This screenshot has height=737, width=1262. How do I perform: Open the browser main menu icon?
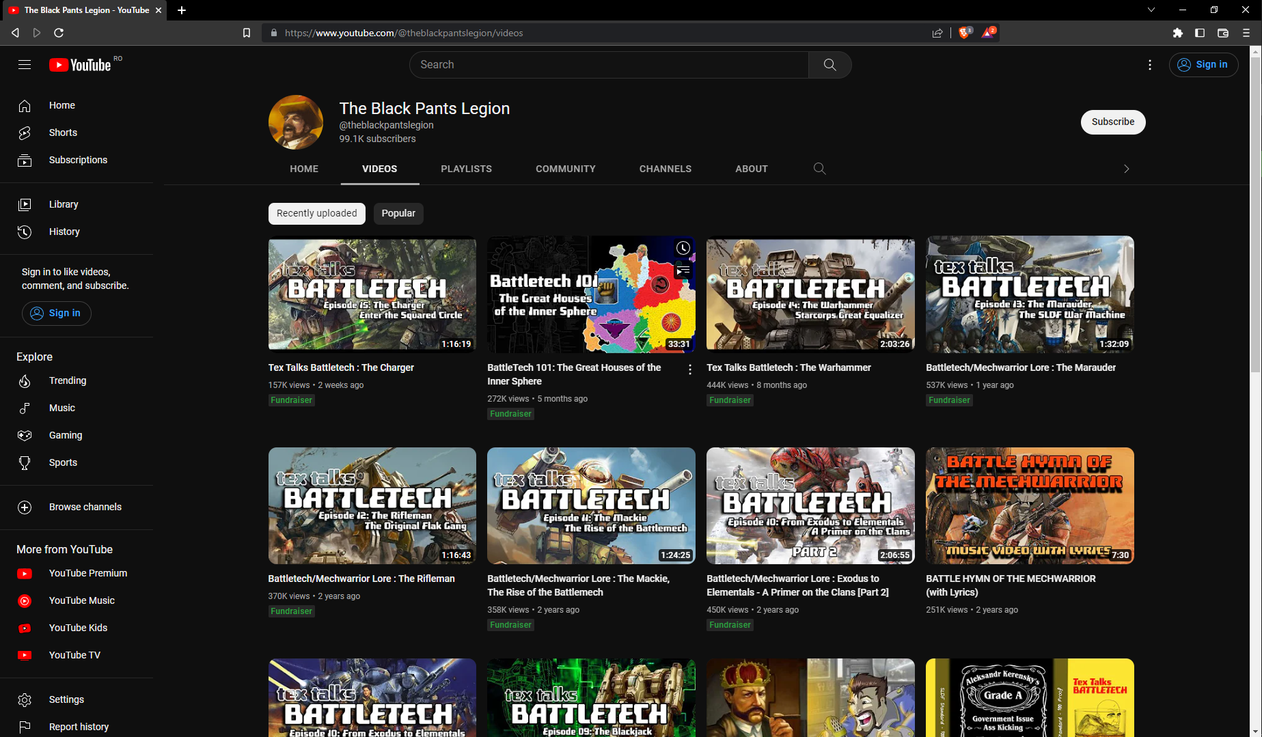point(1246,33)
